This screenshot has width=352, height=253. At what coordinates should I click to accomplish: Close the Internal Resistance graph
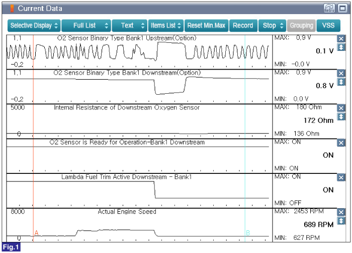coord(341,108)
